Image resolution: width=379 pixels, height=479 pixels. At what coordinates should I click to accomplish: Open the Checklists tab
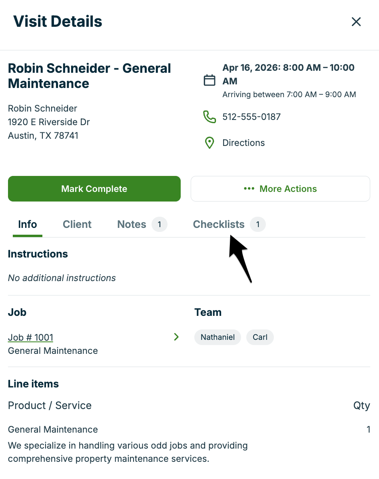(x=219, y=224)
